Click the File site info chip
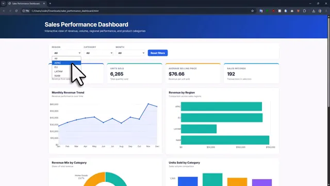Image resolution: width=330 pixels, height=186 pixels. tap(26, 11)
